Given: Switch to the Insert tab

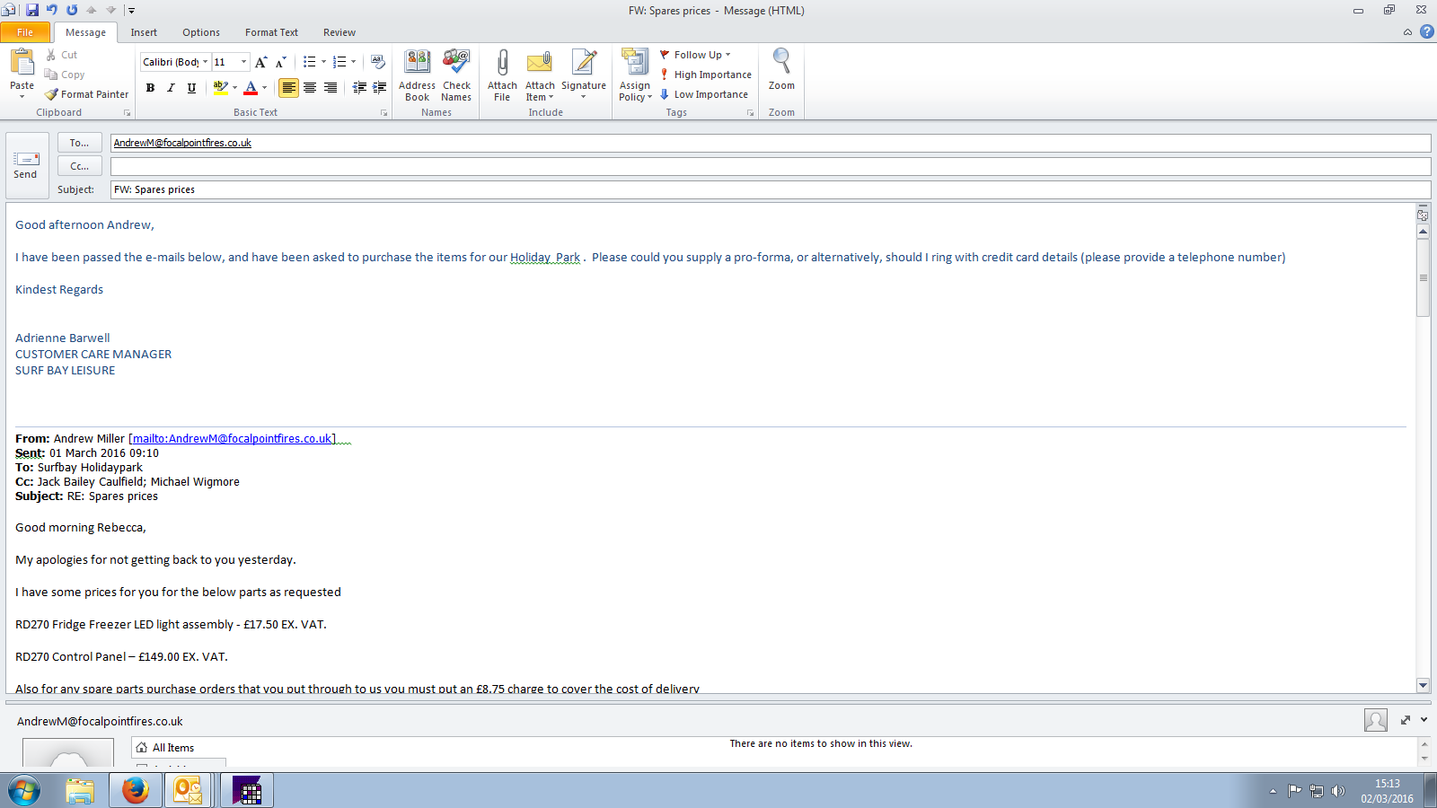Looking at the screenshot, I should click(144, 32).
